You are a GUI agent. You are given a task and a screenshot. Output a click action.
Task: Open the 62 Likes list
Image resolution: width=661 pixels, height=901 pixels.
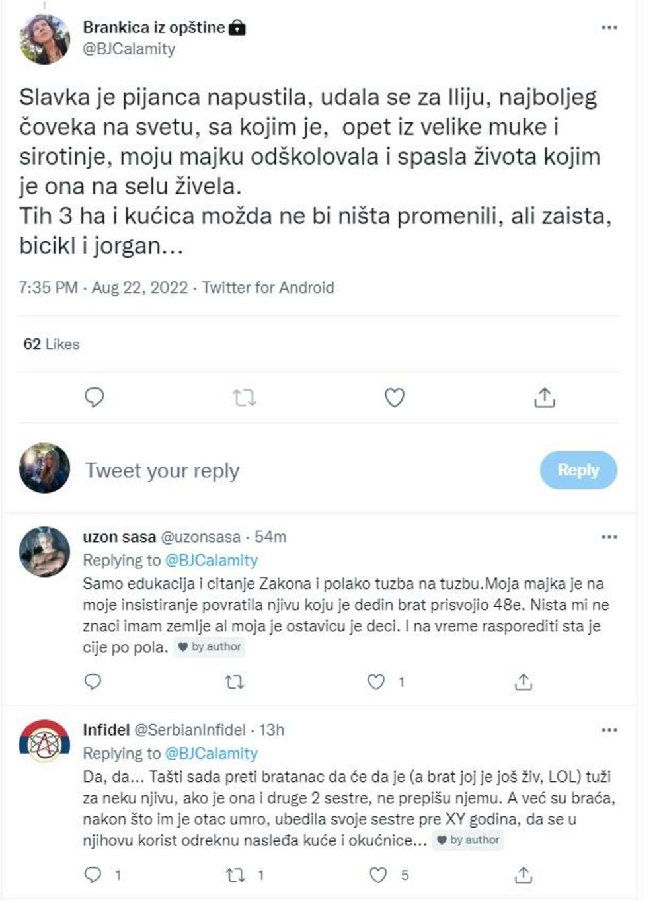50,344
